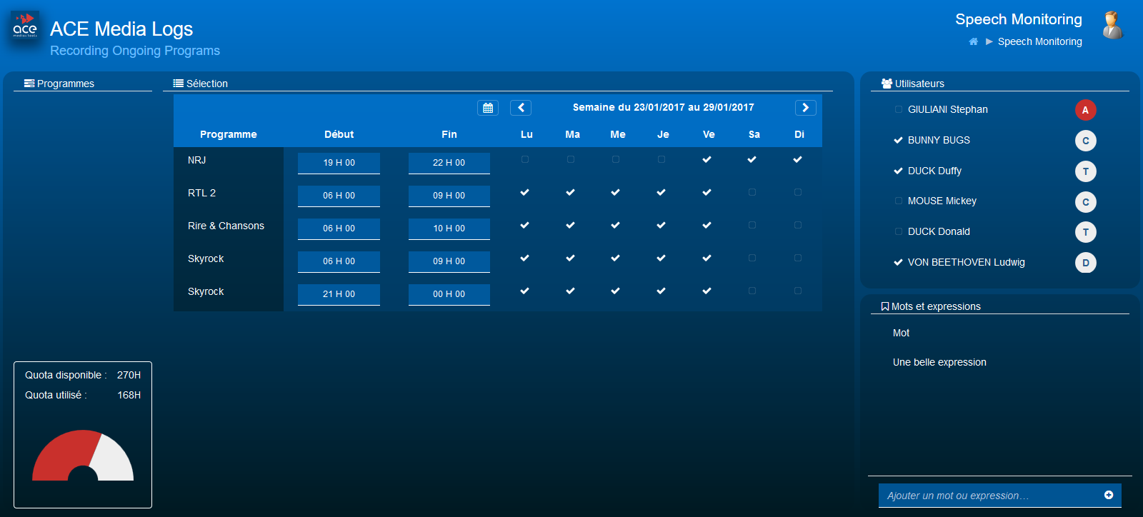Uncheck Wednesday for Rire & Chansons
Image resolution: width=1143 pixels, height=517 pixels.
click(616, 225)
